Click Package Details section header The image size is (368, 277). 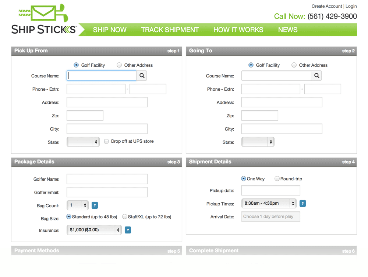(96, 162)
